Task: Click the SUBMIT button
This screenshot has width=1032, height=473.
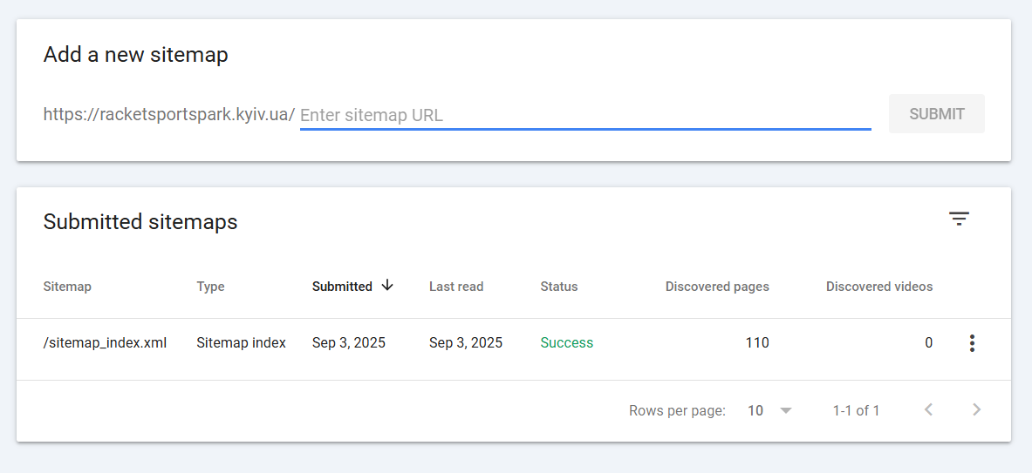Action: [x=937, y=113]
